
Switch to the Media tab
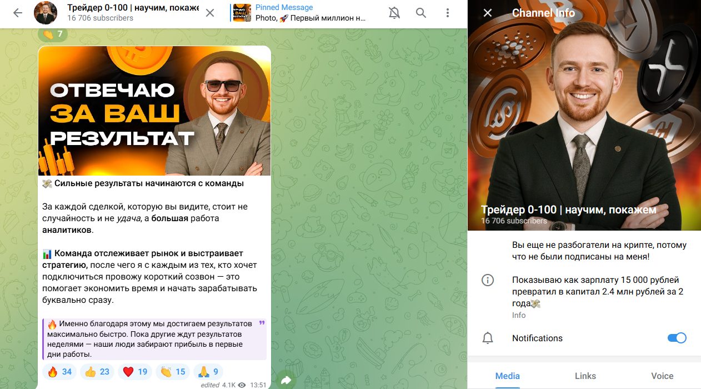(x=507, y=376)
